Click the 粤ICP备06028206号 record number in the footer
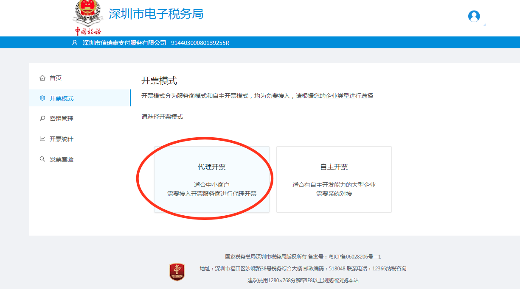The image size is (520, 289). click(x=355, y=257)
